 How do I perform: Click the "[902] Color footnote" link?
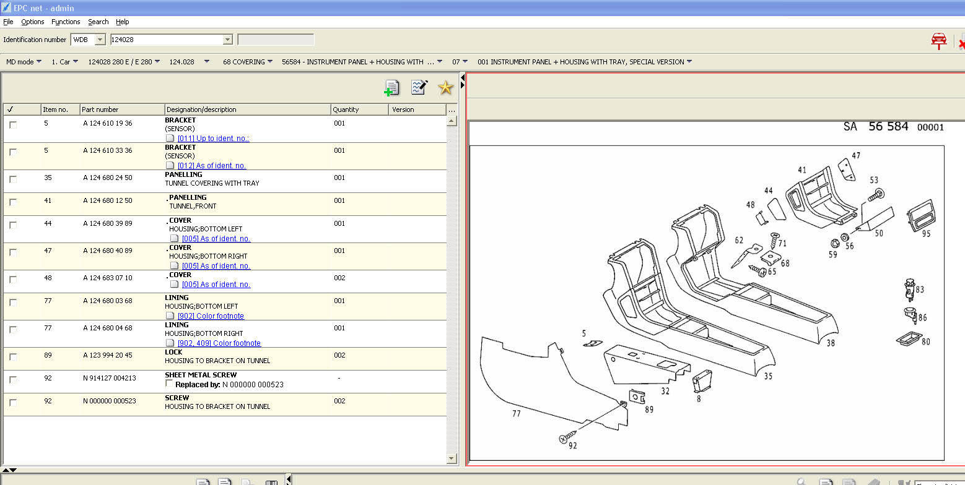pyautogui.click(x=211, y=316)
